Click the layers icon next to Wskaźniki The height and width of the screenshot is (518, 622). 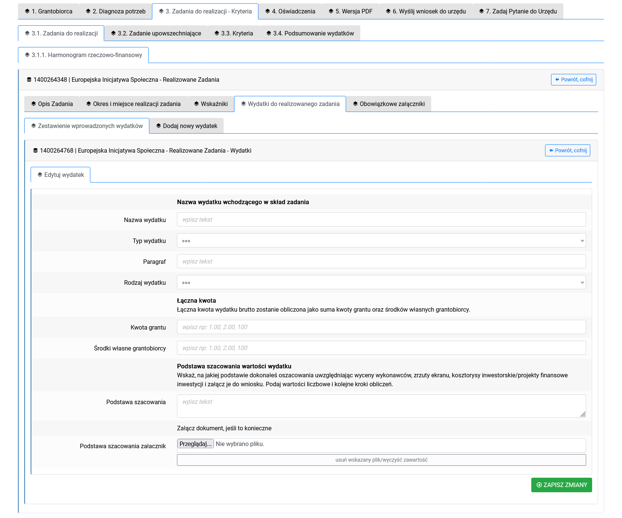196,104
